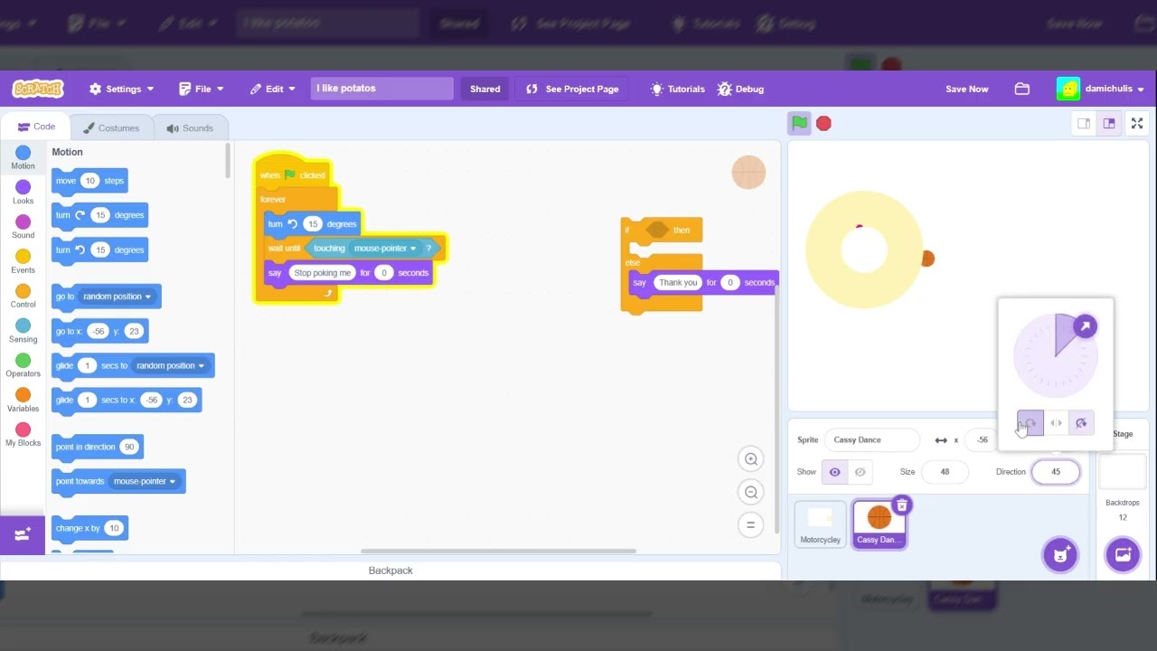Open the Settings menu

tap(122, 89)
